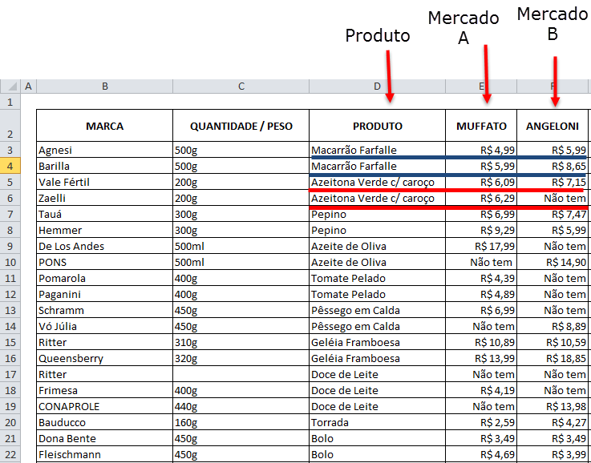Select the CONAPROLE cell
This screenshot has width=591, height=463.
tap(104, 406)
